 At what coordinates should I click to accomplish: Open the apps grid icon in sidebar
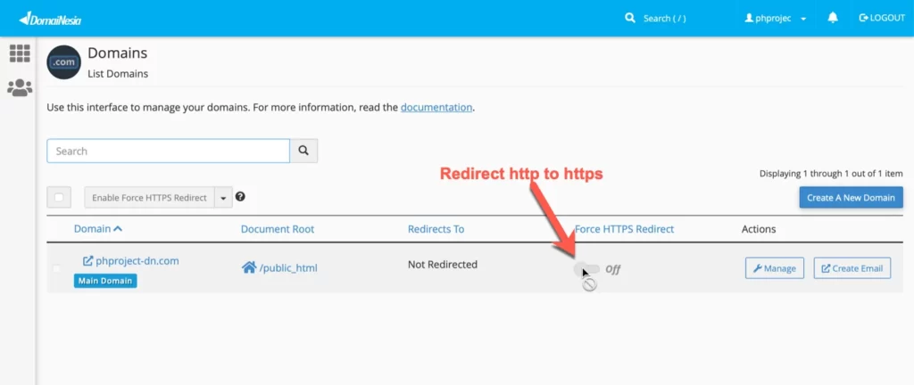[20, 53]
